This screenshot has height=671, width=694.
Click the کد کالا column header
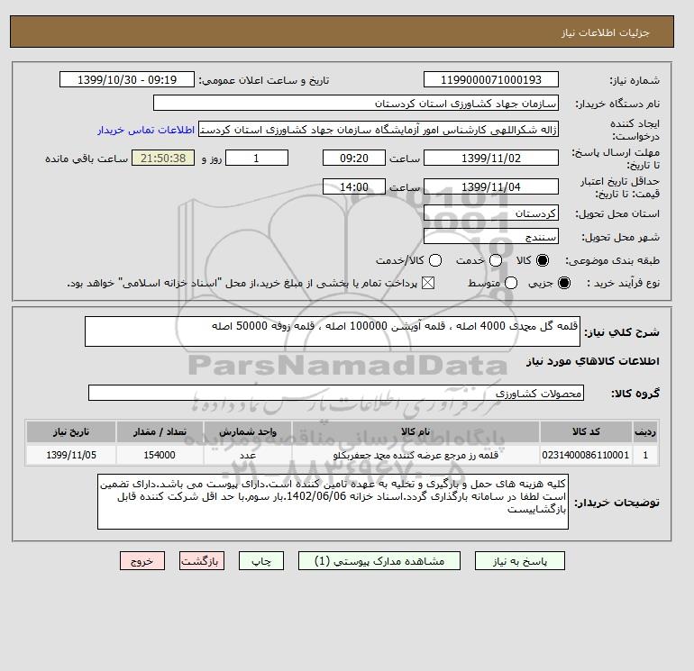coord(586,431)
